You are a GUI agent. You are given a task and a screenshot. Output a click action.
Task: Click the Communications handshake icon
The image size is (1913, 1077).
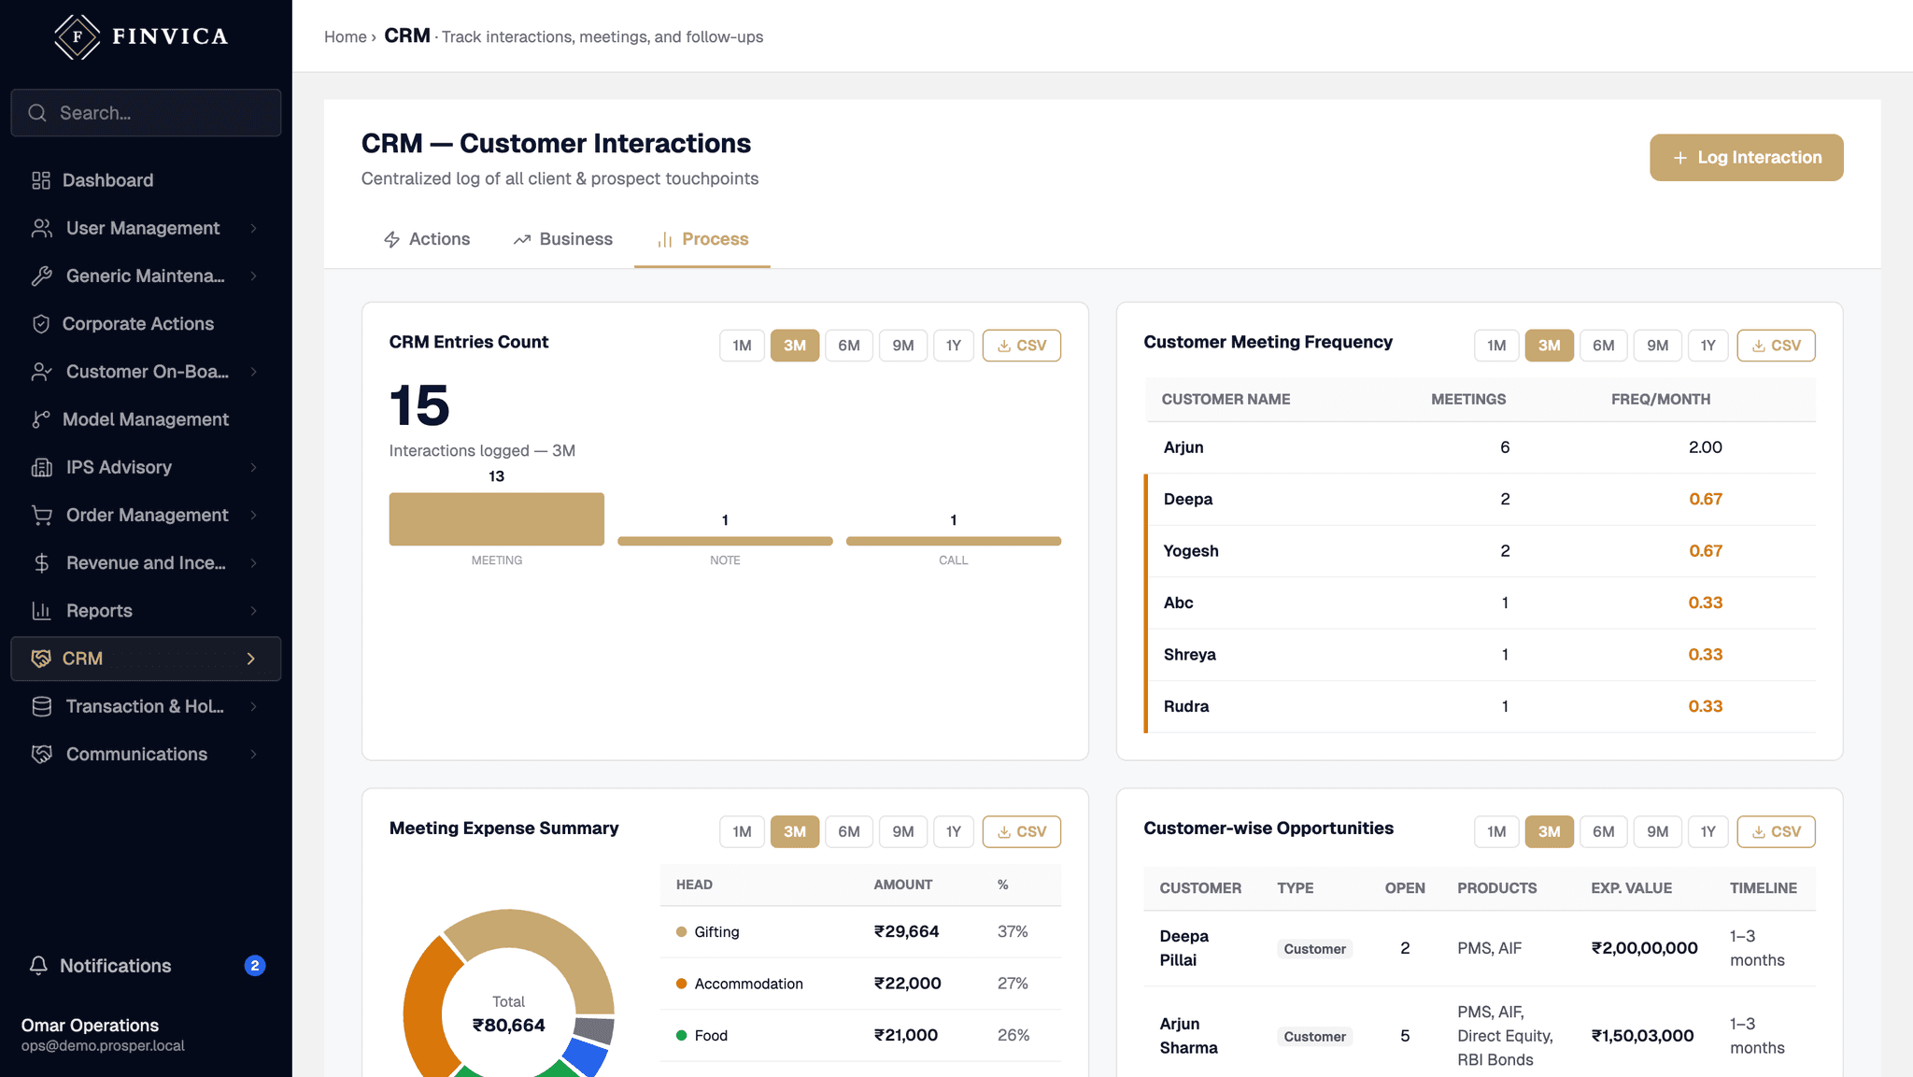click(x=41, y=754)
